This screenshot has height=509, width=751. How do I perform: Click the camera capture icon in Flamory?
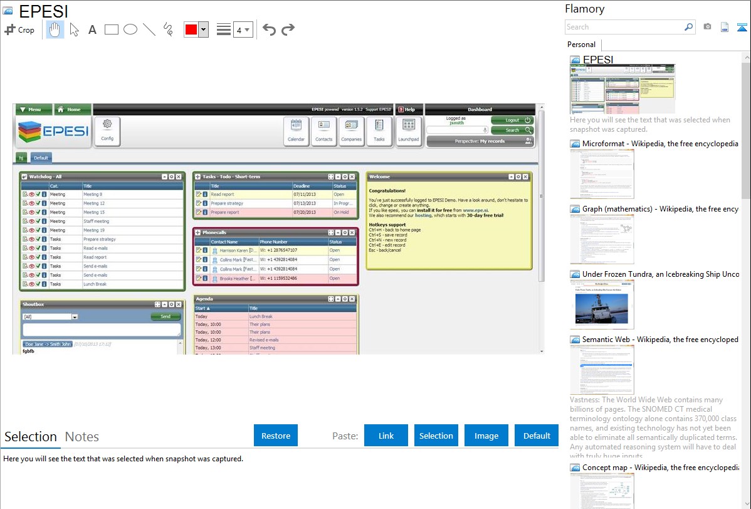coord(707,27)
